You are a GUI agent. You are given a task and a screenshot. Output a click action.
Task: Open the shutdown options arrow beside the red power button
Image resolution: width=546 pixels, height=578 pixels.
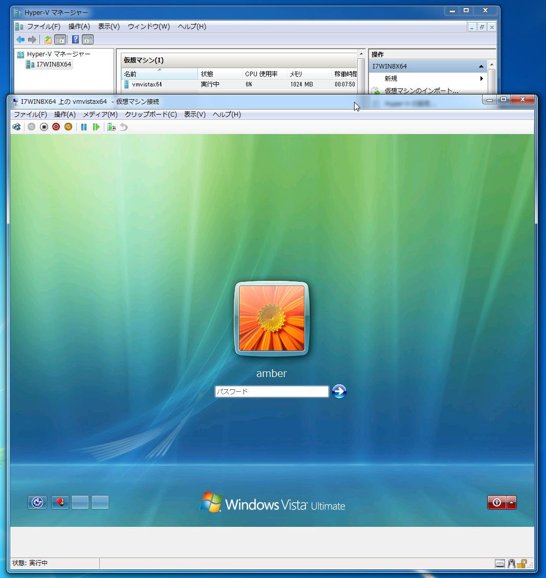pyautogui.click(x=511, y=502)
